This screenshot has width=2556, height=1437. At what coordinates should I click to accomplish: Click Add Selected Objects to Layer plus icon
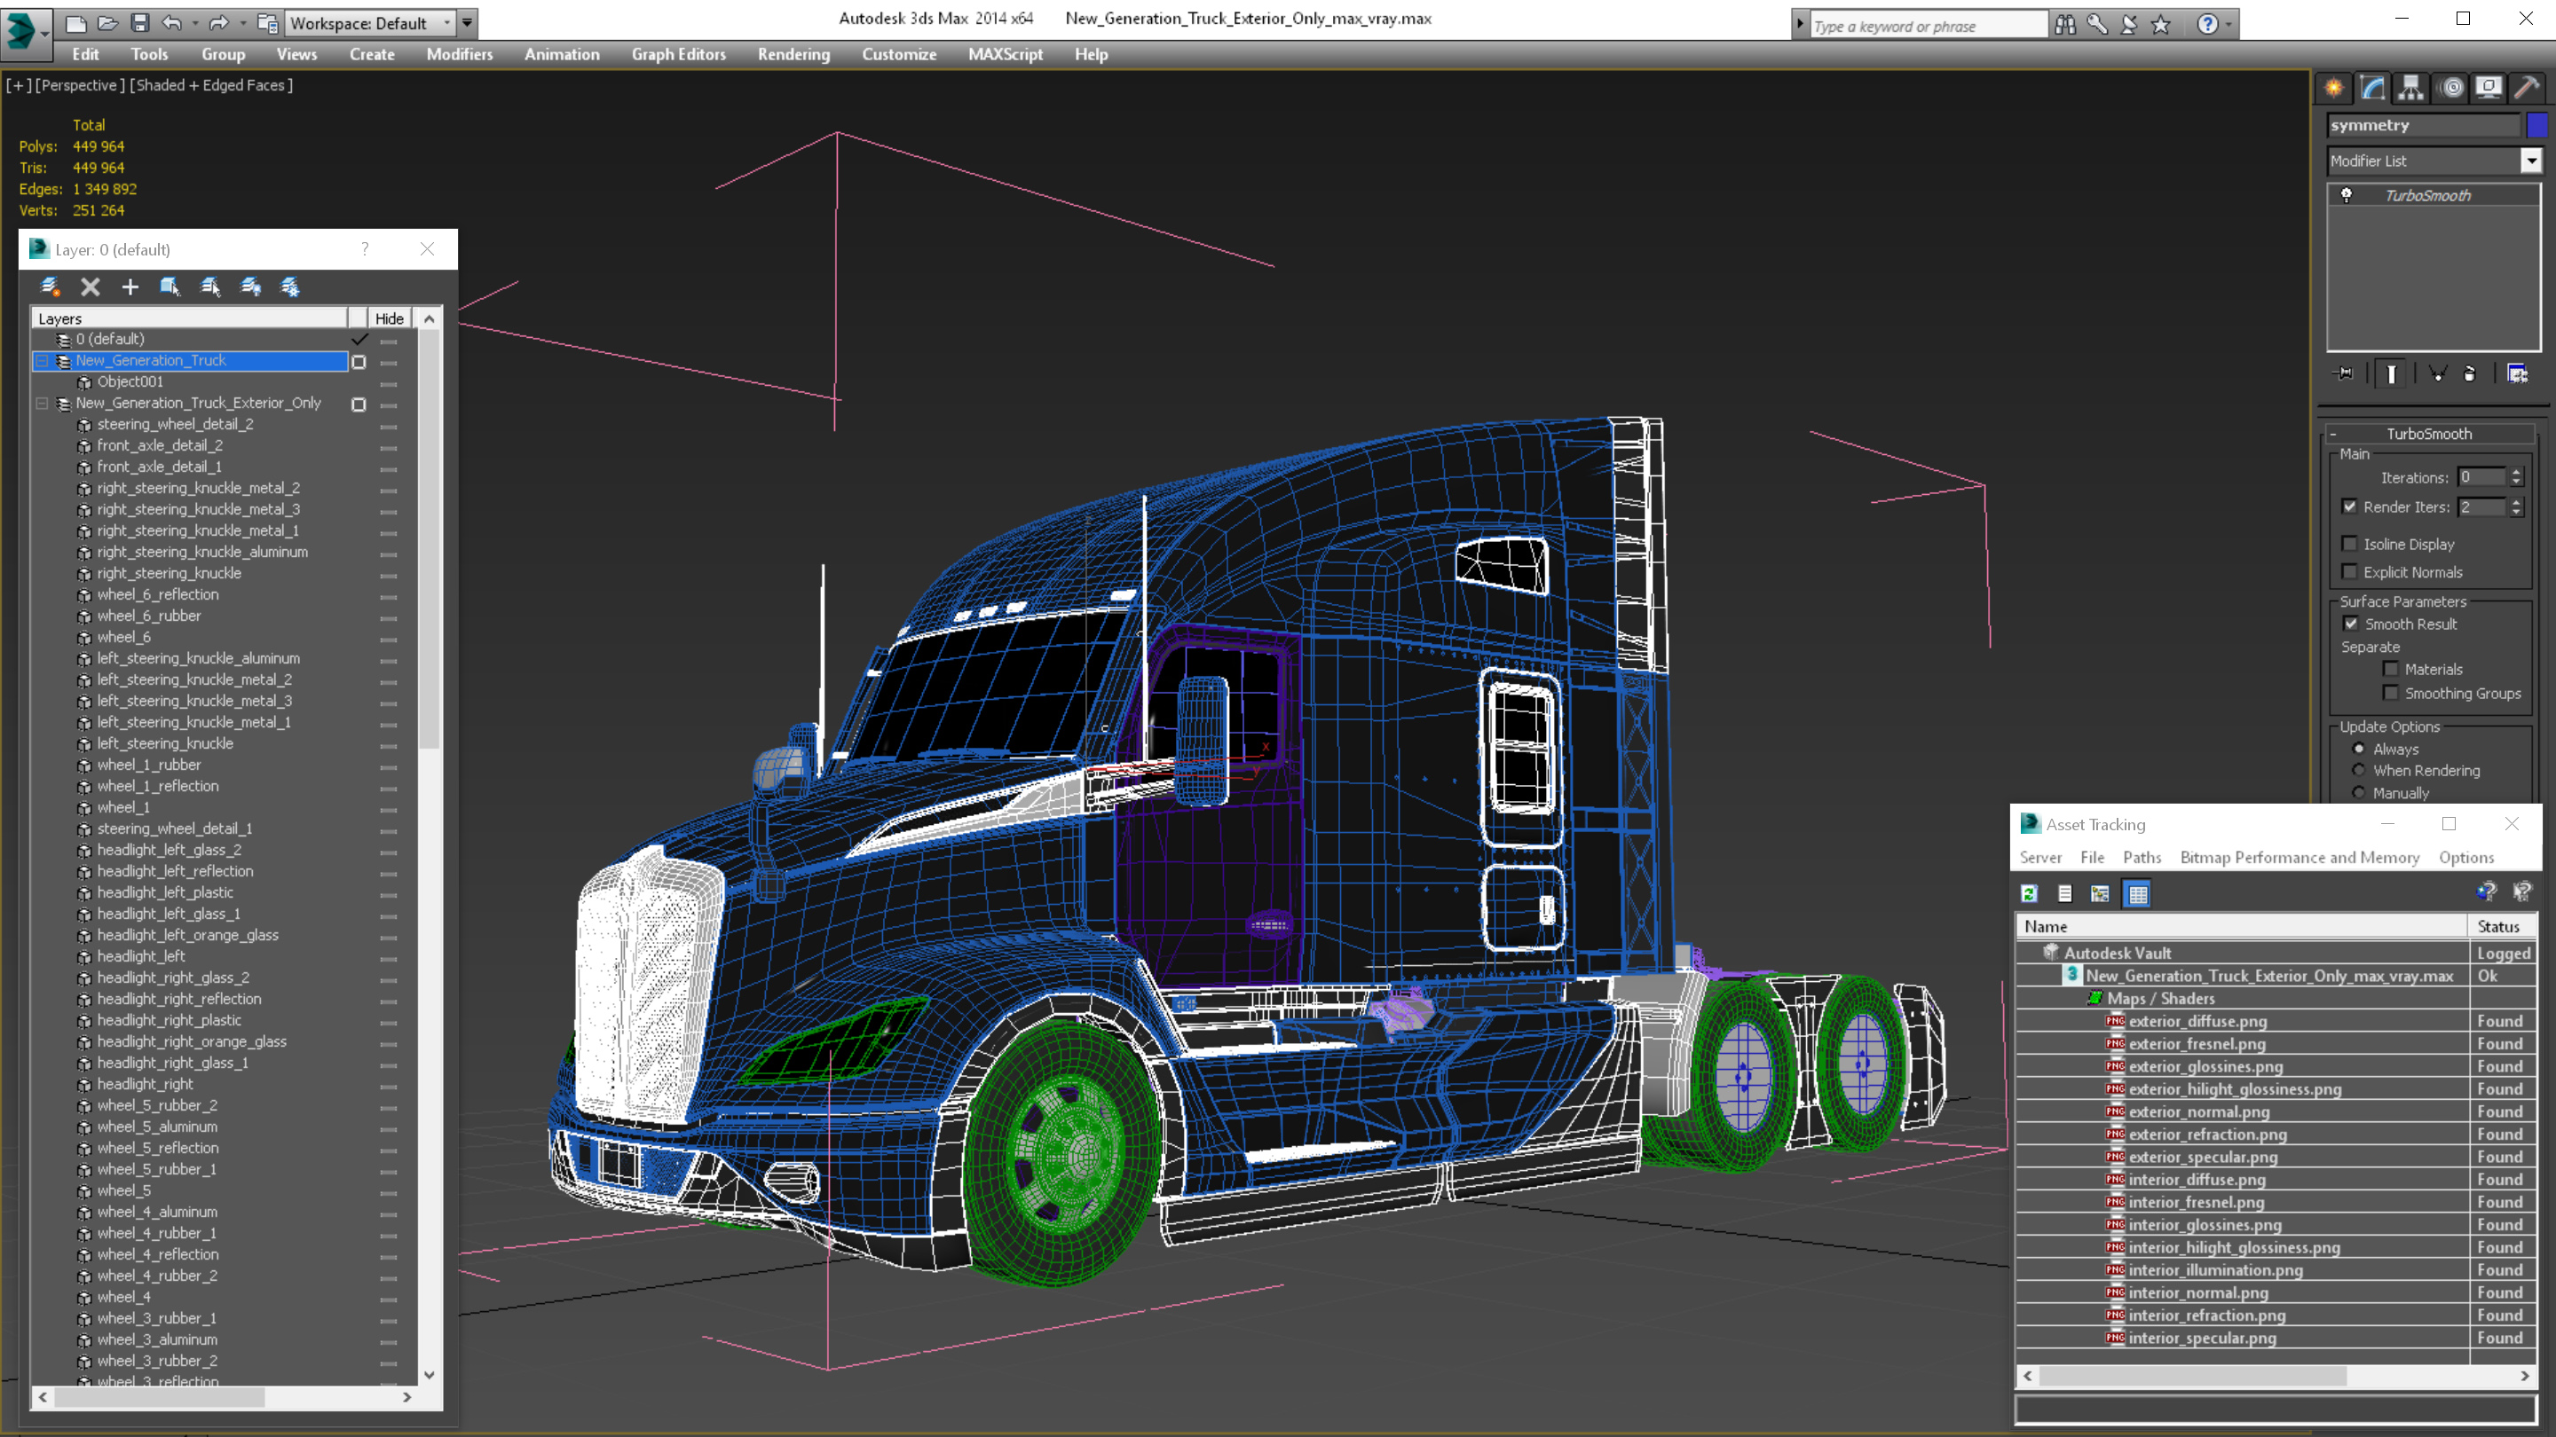(130, 287)
